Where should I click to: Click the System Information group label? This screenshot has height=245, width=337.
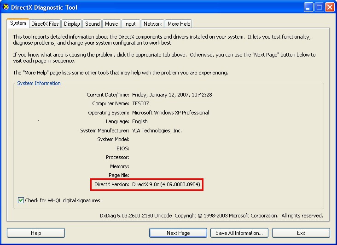click(39, 83)
